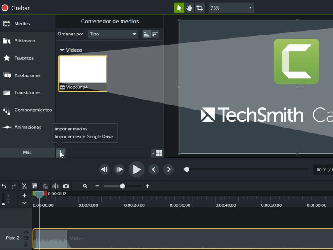This screenshot has width=333, height=250.
Task: Take a snapshot with camera icon
Action: click(x=66, y=186)
